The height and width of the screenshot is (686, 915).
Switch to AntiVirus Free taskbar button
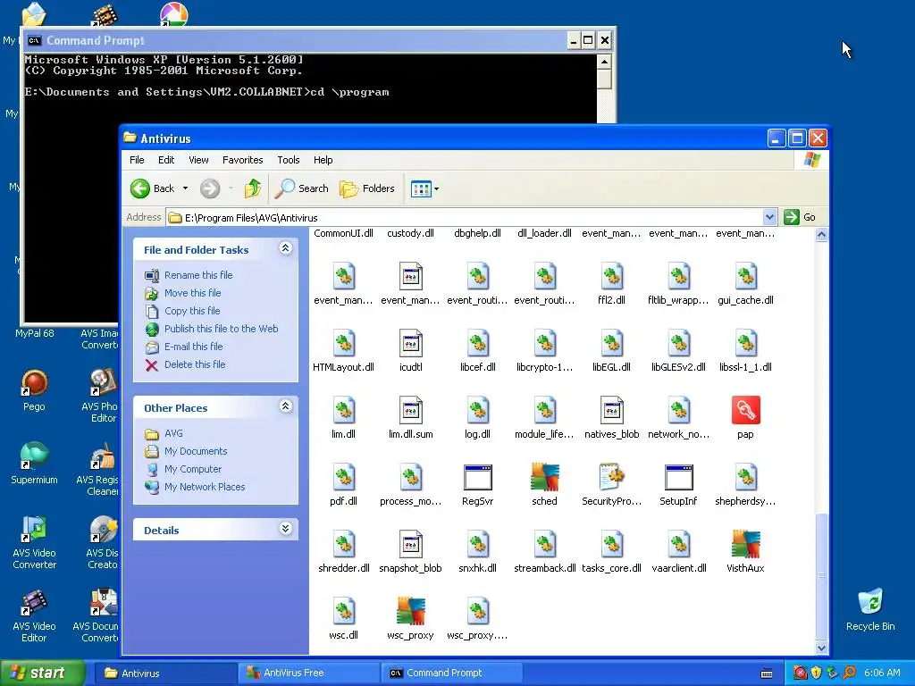308,673
